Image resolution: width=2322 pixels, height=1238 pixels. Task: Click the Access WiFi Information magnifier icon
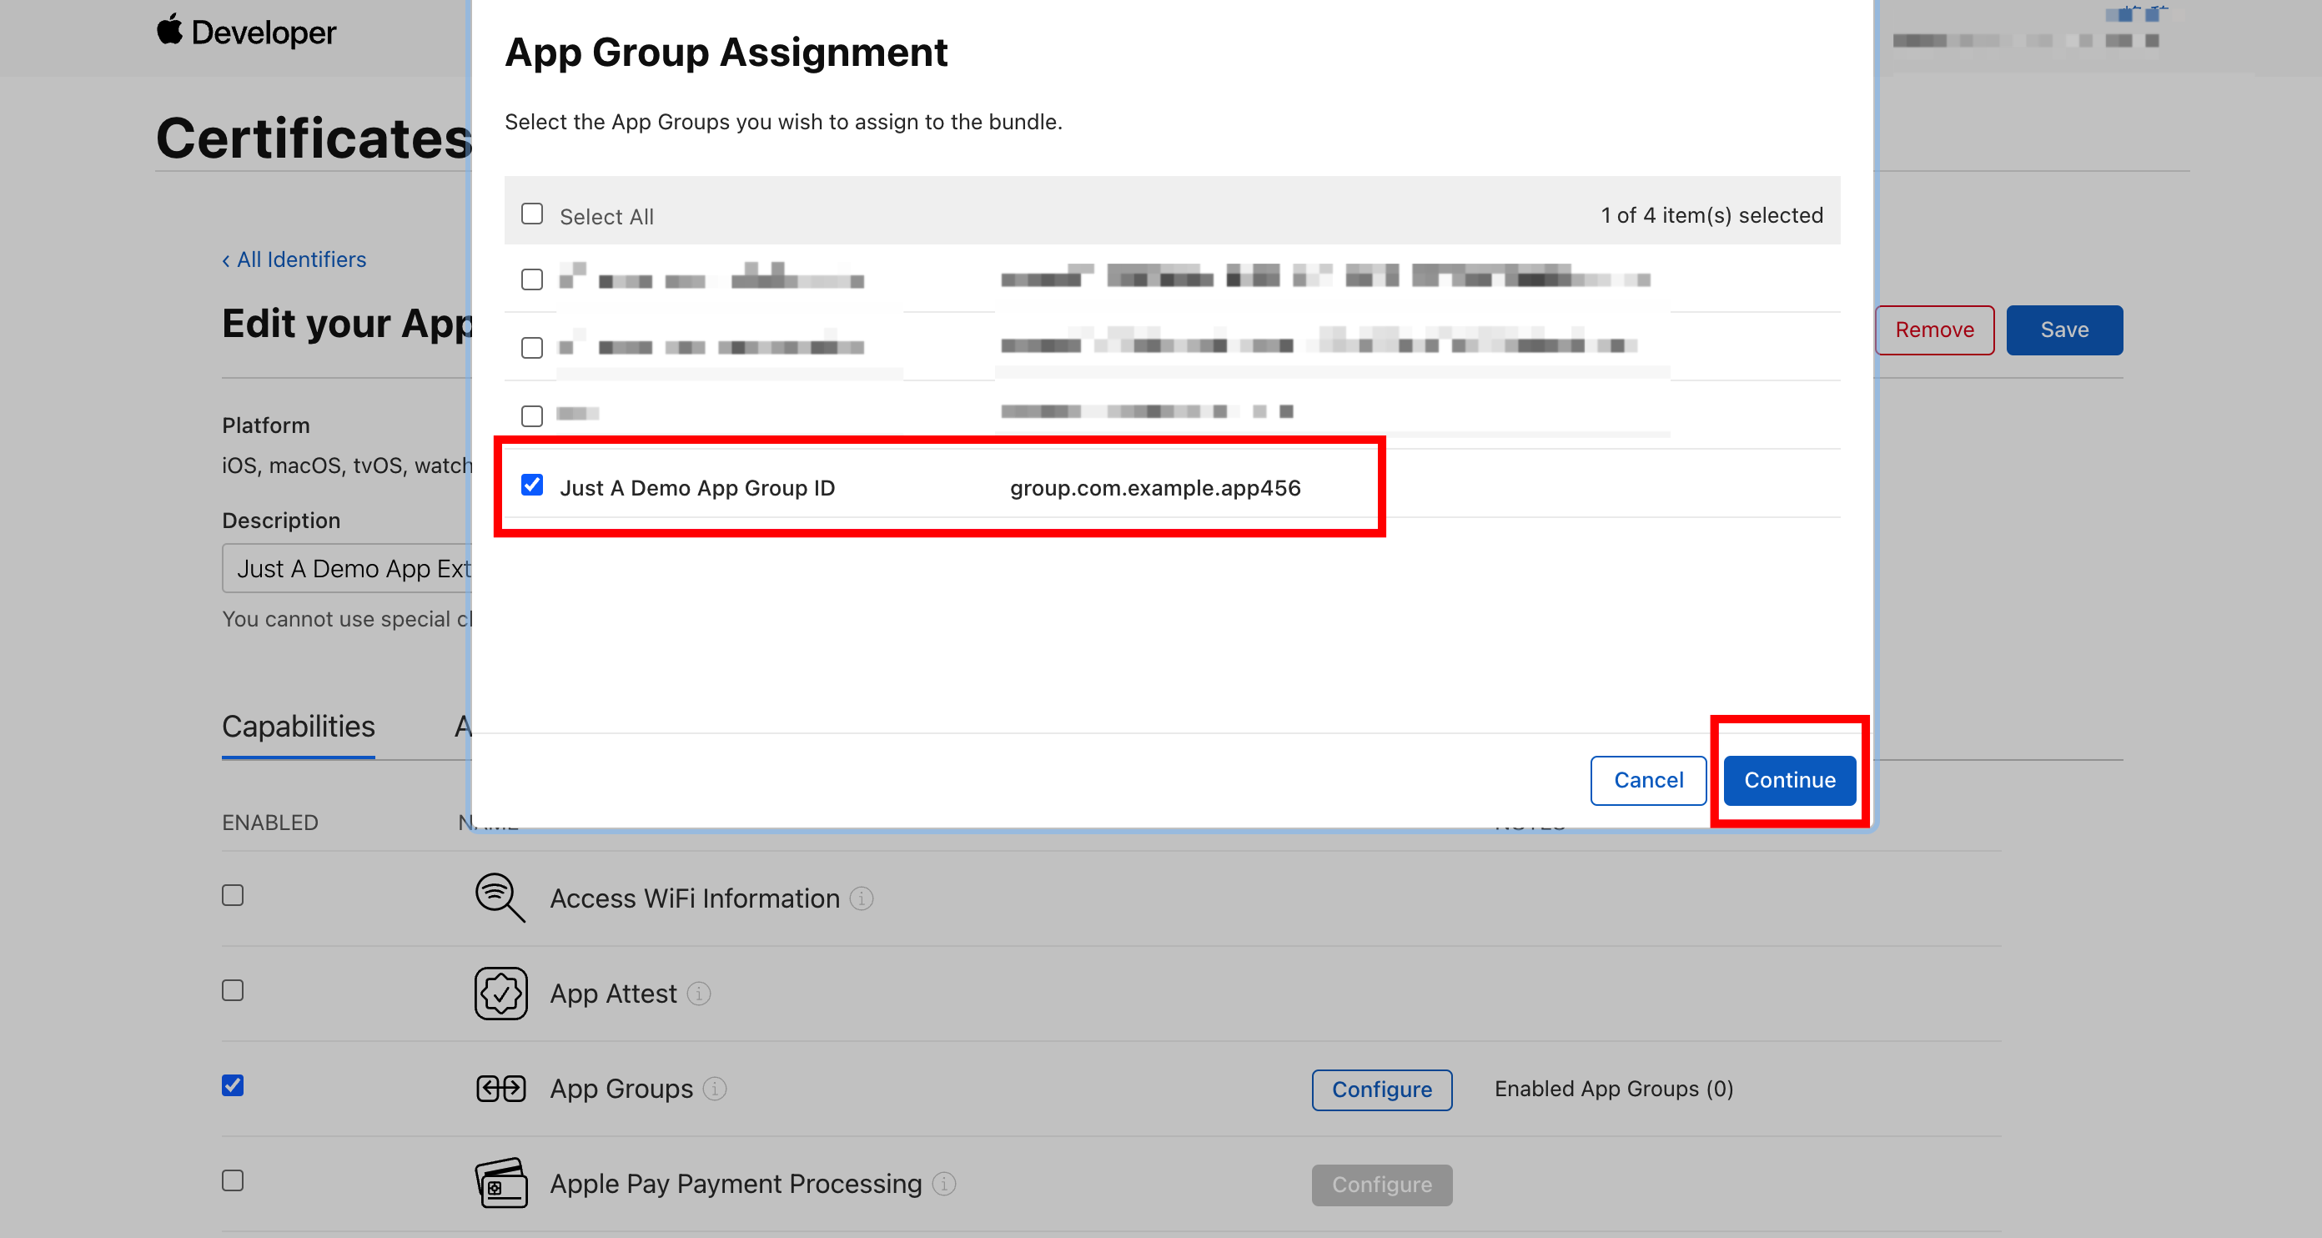pos(500,897)
